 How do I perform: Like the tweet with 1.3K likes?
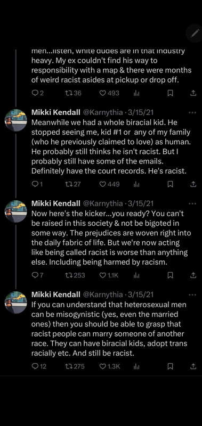[x=110, y=366]
